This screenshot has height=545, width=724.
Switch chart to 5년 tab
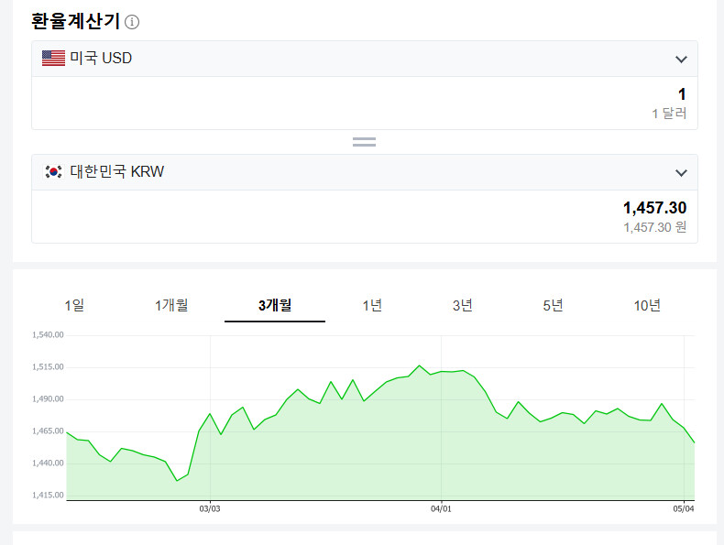[x=553, y=305]
